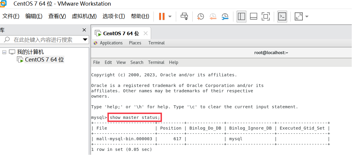
Task: Click the stretch guest display icon
Action: pyautogui.click(x=299, y=17)
